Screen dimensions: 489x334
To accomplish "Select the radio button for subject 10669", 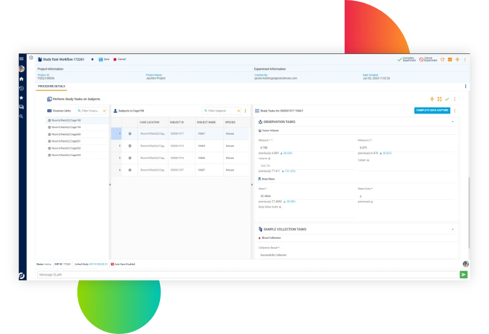I will (129, 146).
